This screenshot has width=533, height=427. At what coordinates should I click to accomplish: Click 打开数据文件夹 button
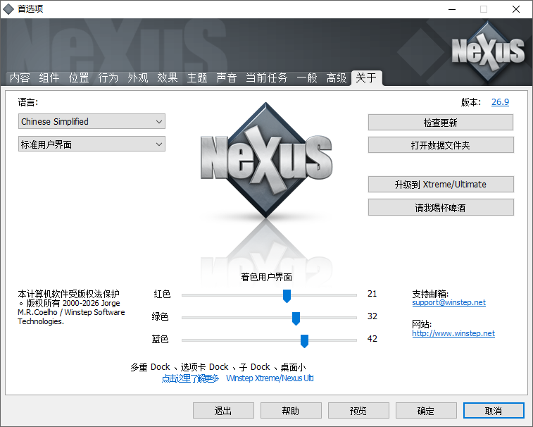441,145
